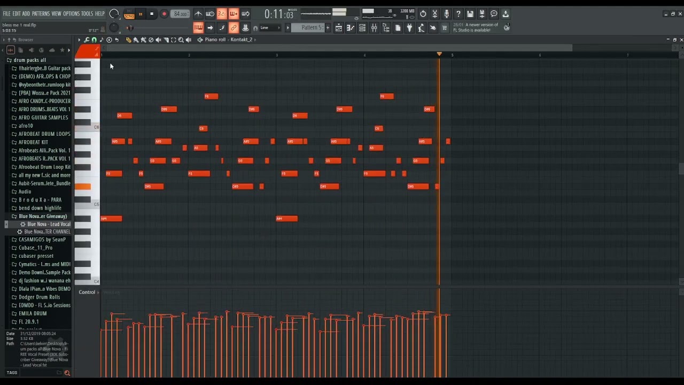Image resolution: width=684 pixels, height=385 pixels.
Task: Toggle multilink to controllers
Action: tap(245, 27)
